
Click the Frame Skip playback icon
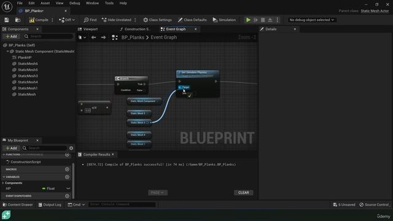pyautogui.click(x=255, y=20)
